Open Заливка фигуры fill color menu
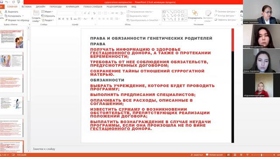This screenshot has height=157, width=280. tap(226, 11)
